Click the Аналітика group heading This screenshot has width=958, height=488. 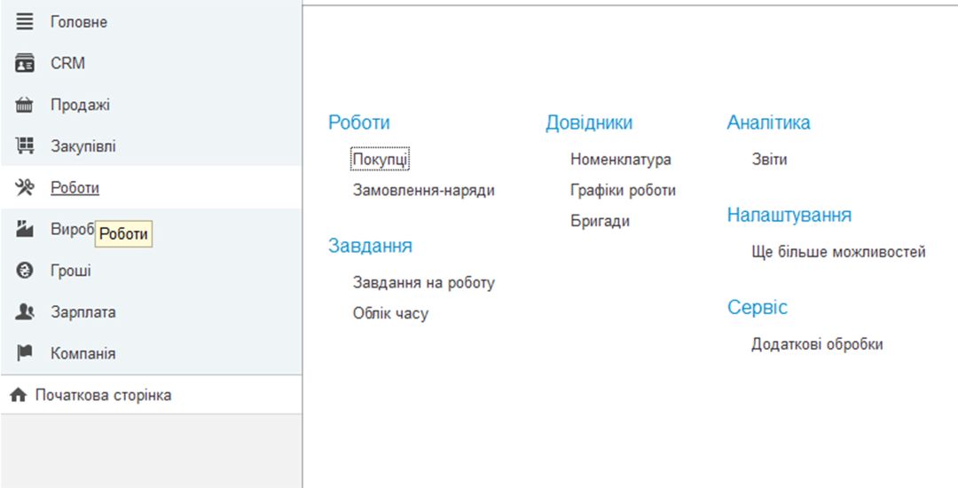[768, 122]
